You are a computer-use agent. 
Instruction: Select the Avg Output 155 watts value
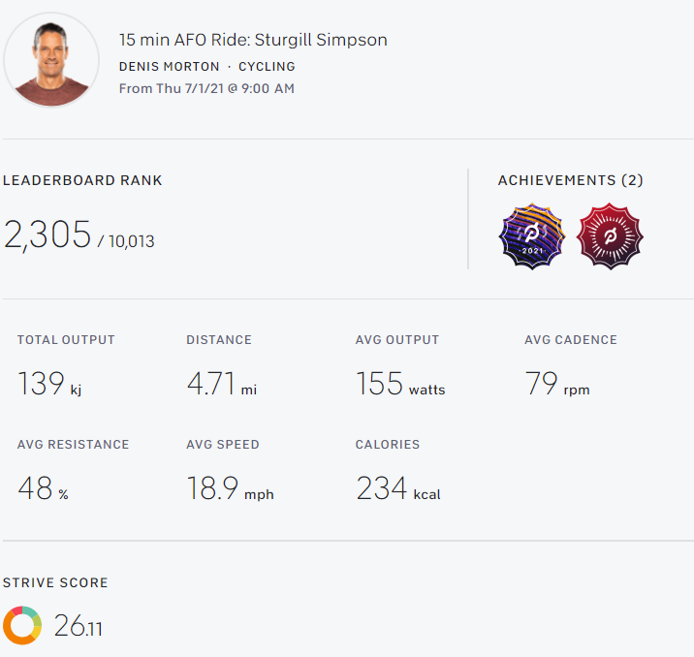[x=399, y=384]
